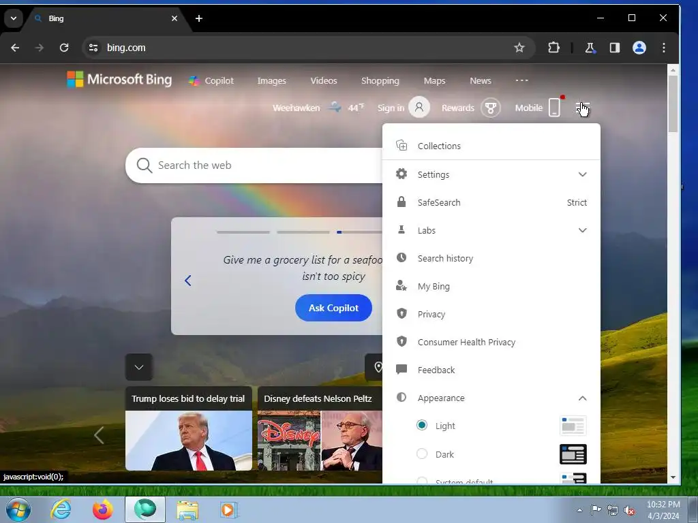
Task: Expand the Labs section chevron
Action: click(582, 230)
